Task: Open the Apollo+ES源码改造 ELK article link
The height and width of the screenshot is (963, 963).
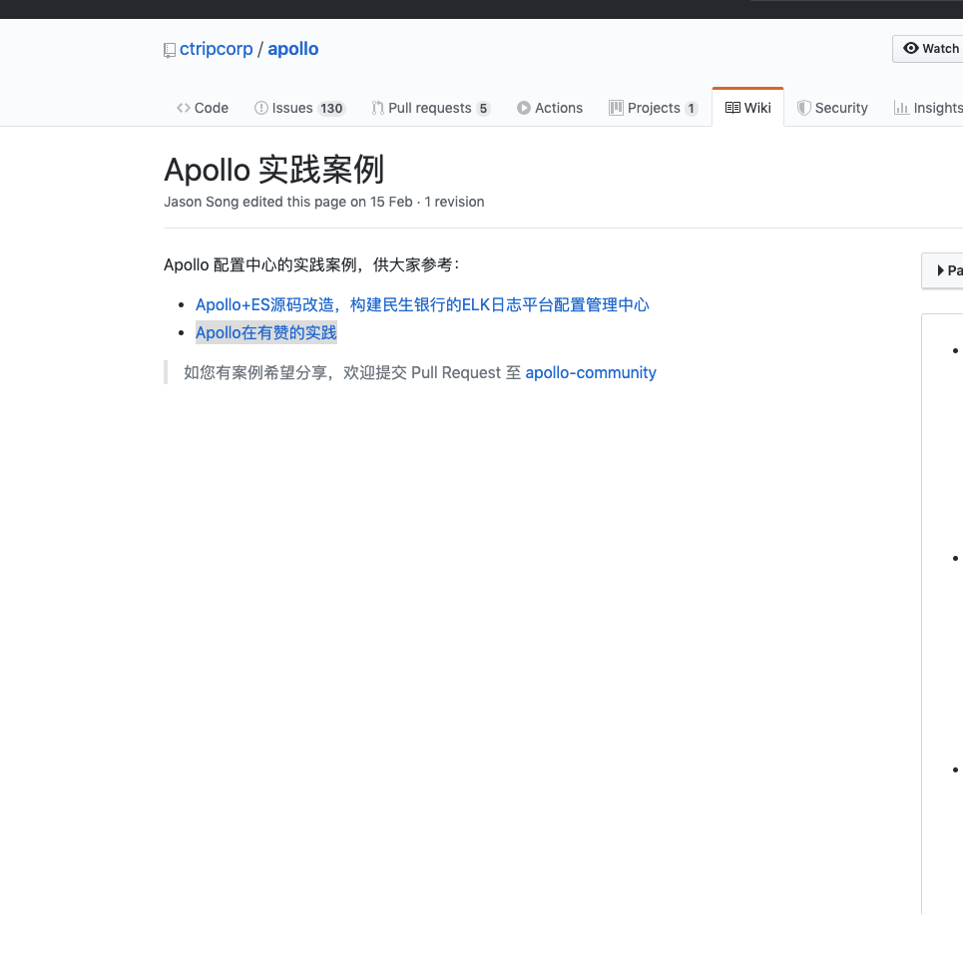Action: (422, 304)
